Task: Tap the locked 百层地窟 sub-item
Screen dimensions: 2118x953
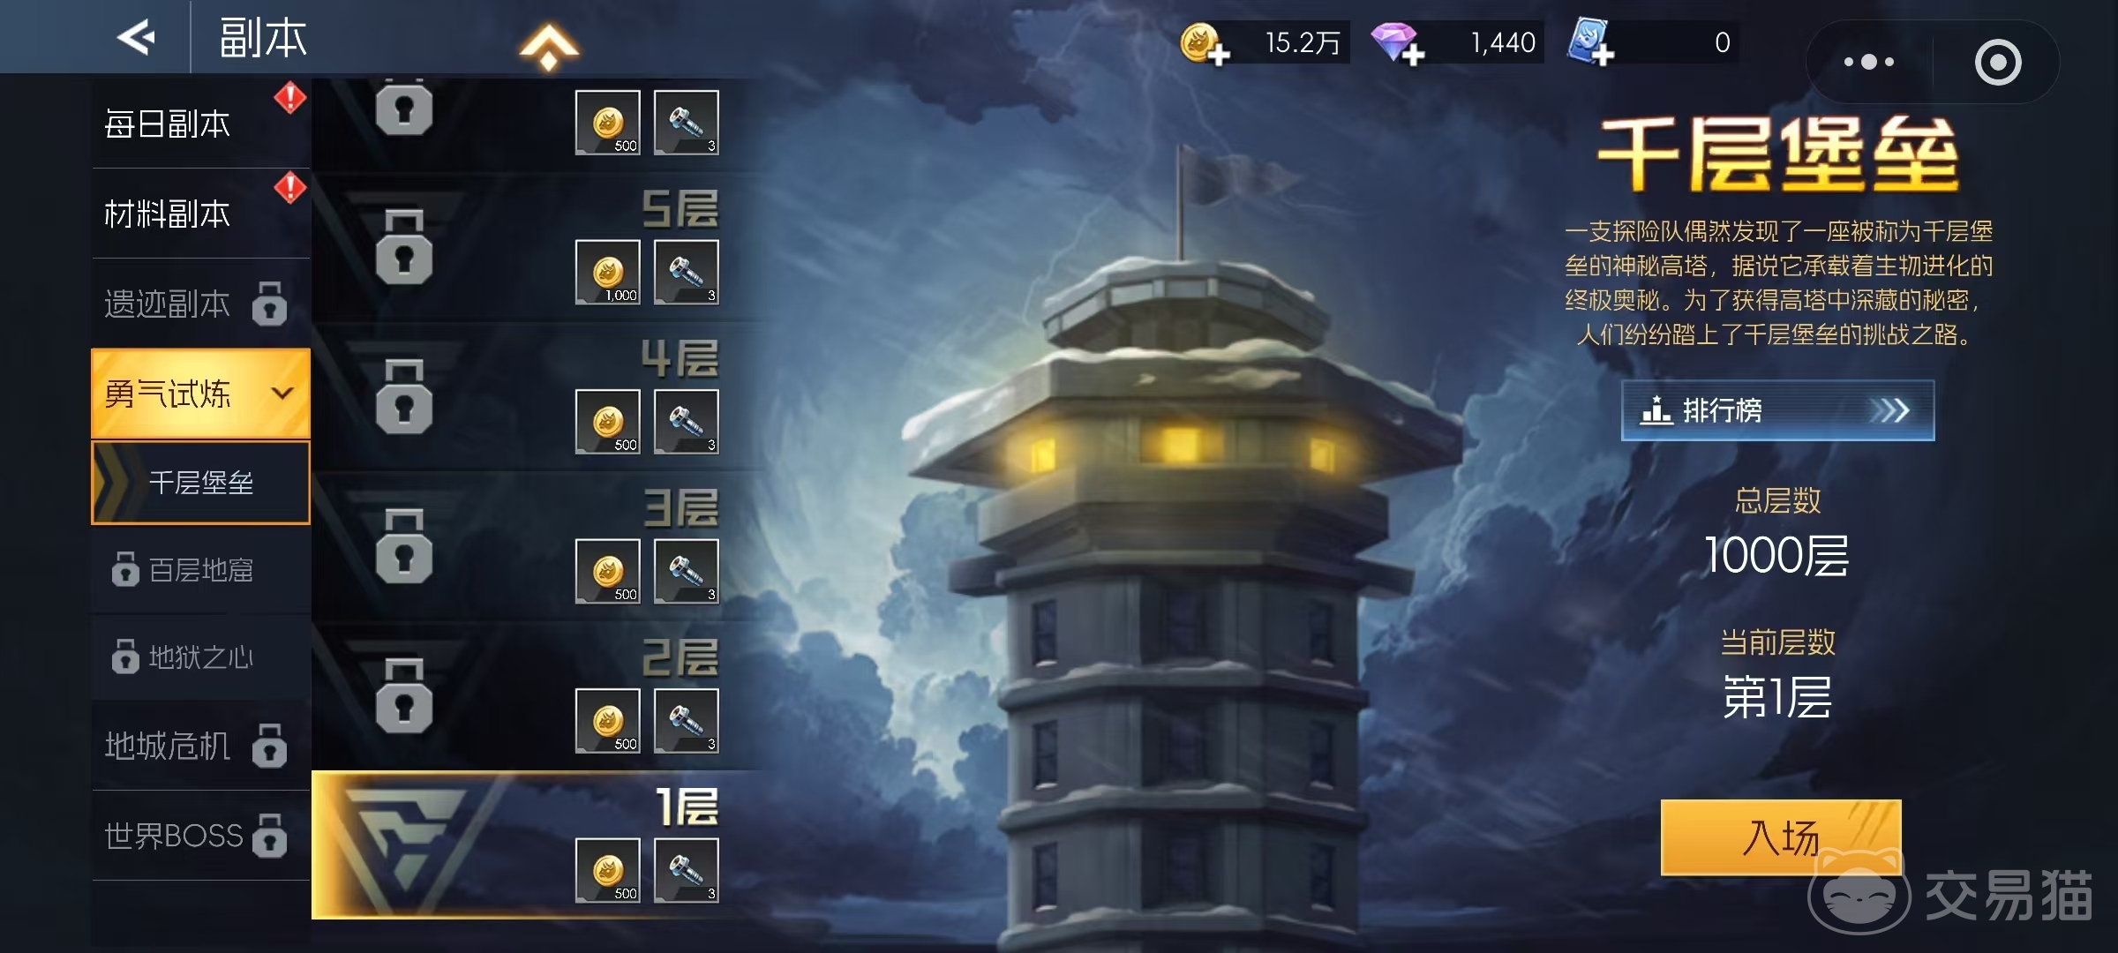Action: click(x=200, y=570)
